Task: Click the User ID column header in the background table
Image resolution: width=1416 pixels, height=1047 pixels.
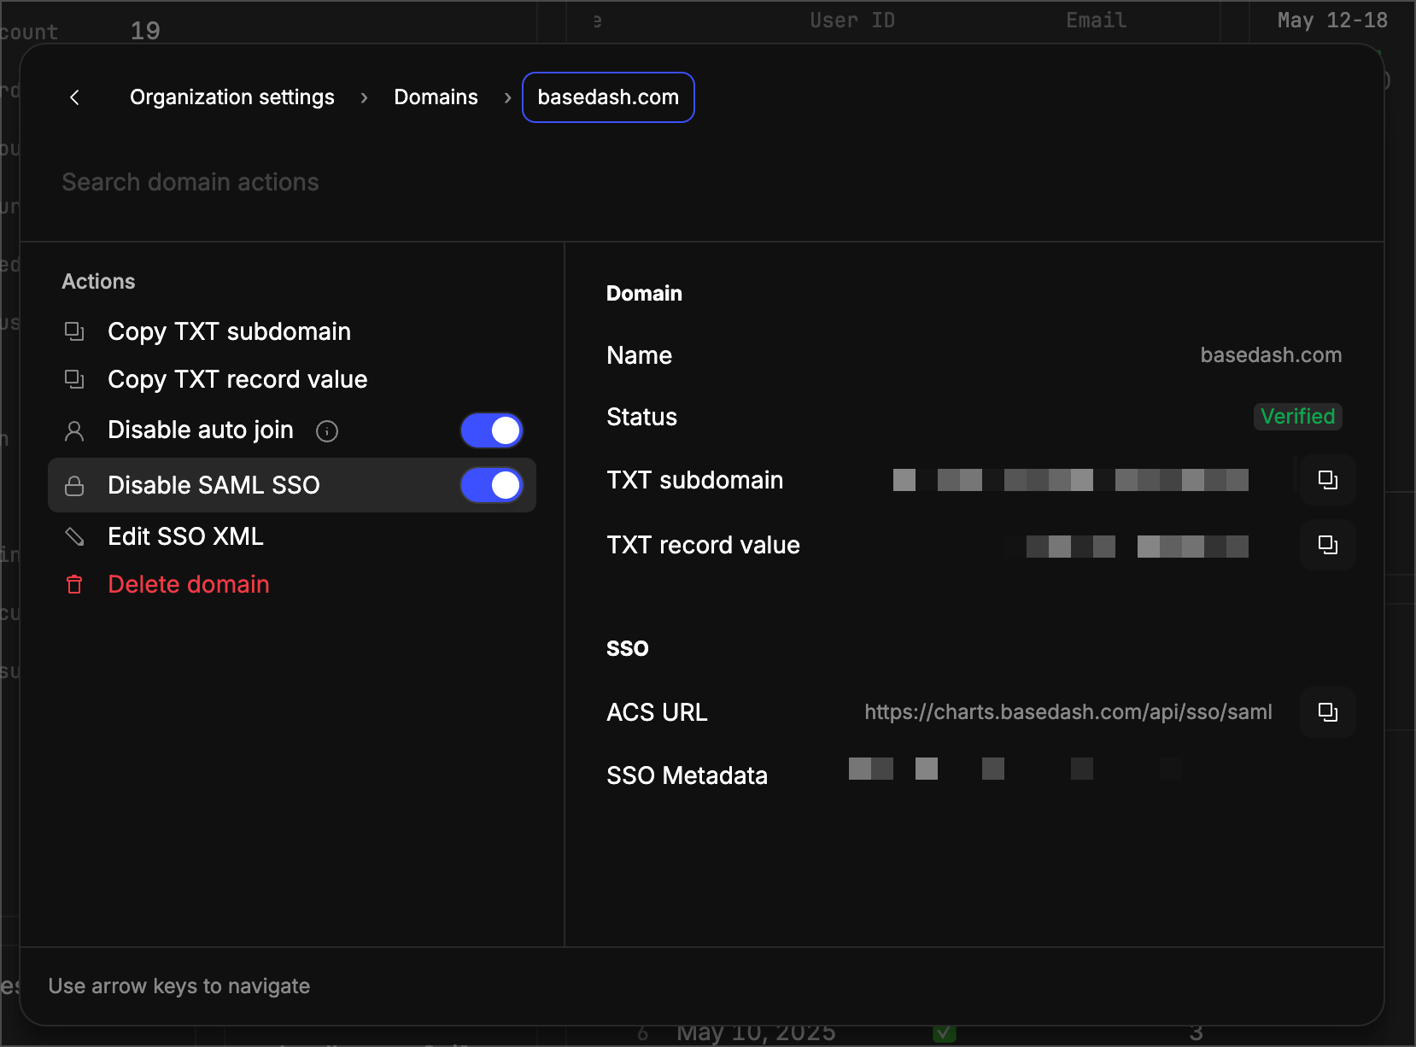Action: pos(852,20)
